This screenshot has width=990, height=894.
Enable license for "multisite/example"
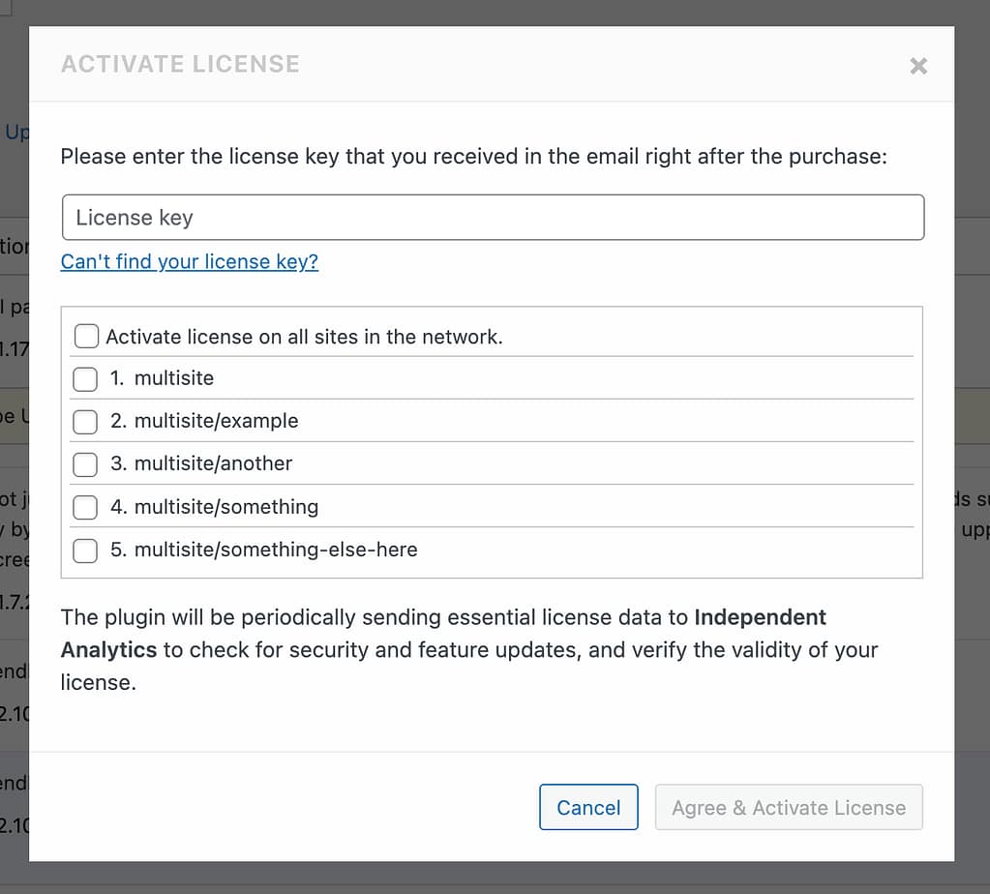point(85,422)
